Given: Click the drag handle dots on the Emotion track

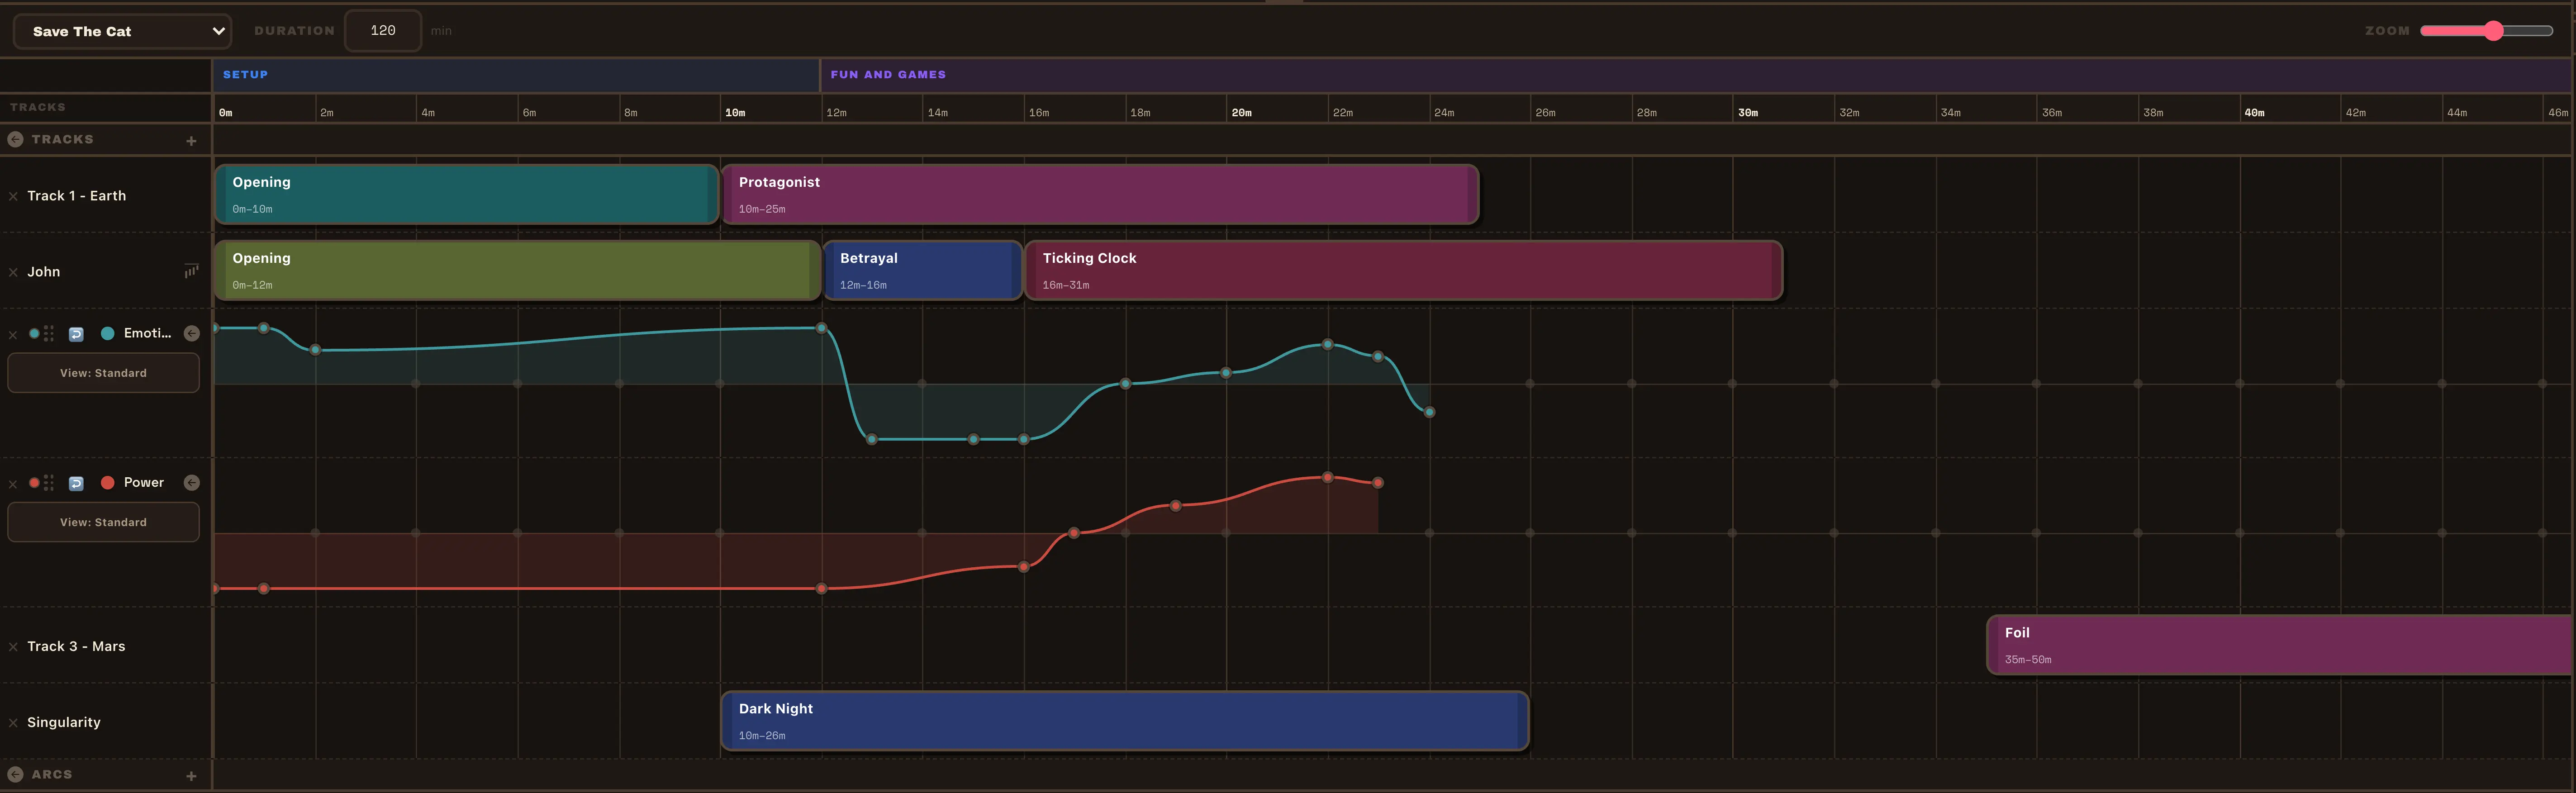Looking at the screenshot, I should pos(49,334).
